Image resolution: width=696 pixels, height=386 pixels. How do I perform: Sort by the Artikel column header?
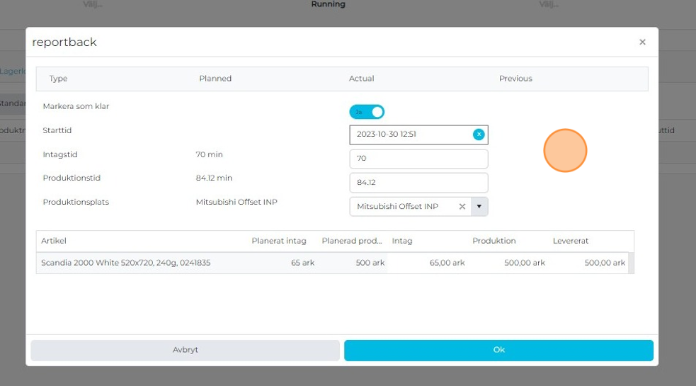54,241
